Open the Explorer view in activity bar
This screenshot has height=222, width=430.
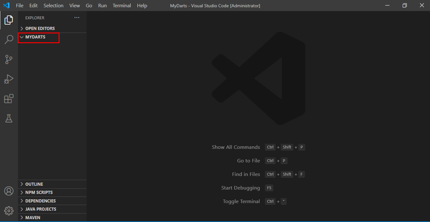tap(9, 20)
